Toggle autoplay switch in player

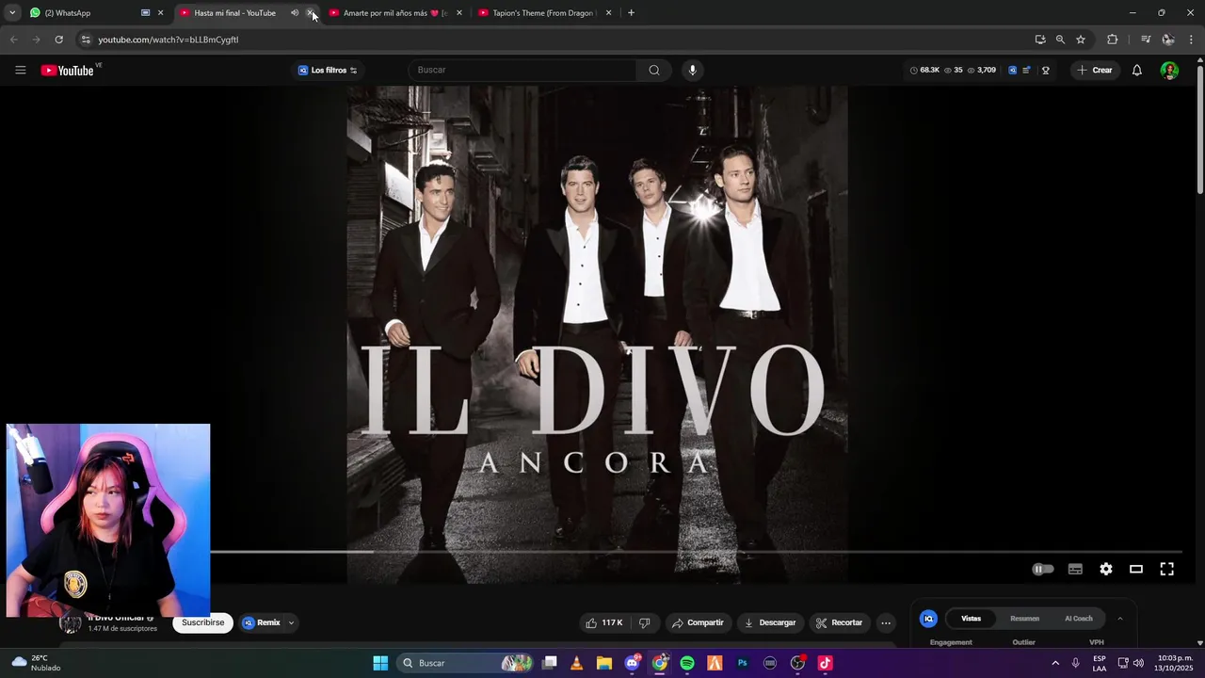pyautogui.click(x=1043, y=569)
